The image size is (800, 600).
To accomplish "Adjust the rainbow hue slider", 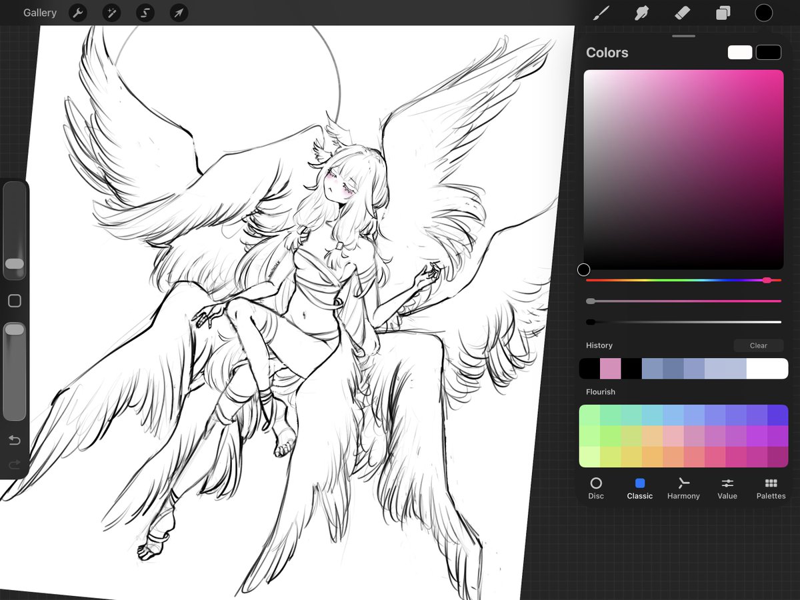I will 683,281.
